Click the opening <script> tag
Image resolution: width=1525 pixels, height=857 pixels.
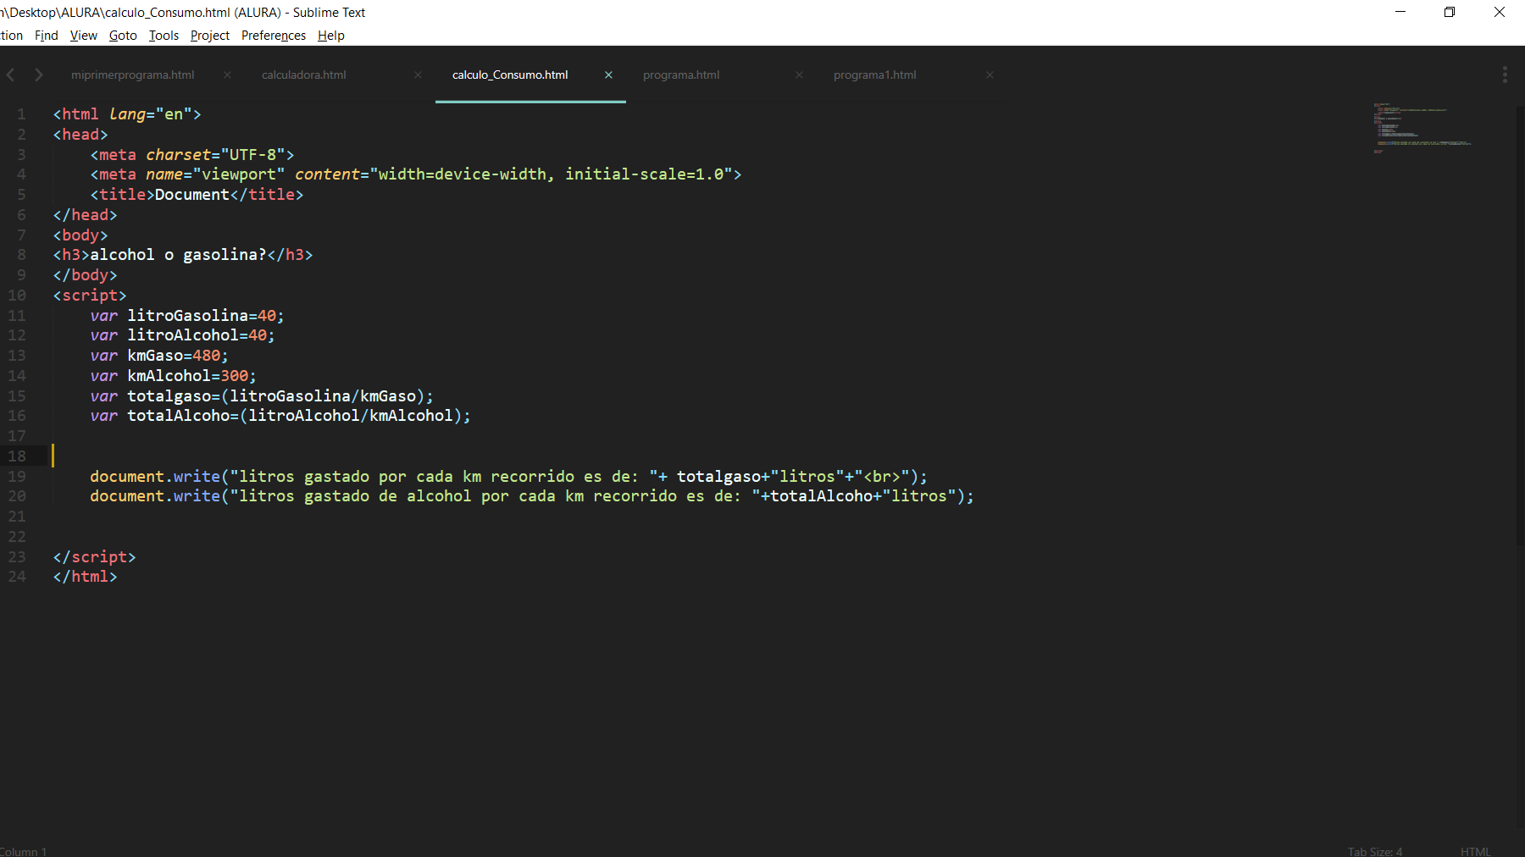click(x=90, y=296)
